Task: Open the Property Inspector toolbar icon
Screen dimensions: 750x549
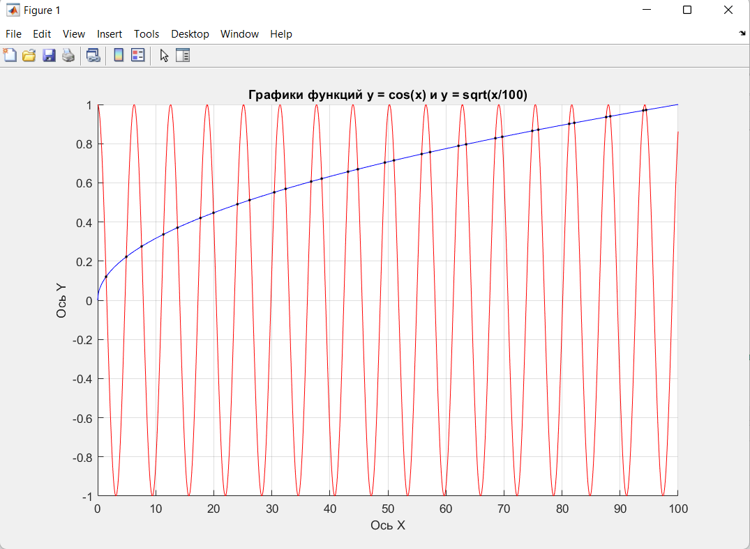Action: (183, 56)
